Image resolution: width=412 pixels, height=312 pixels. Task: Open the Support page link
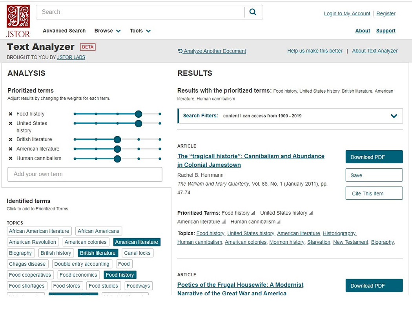click(385, 31)
